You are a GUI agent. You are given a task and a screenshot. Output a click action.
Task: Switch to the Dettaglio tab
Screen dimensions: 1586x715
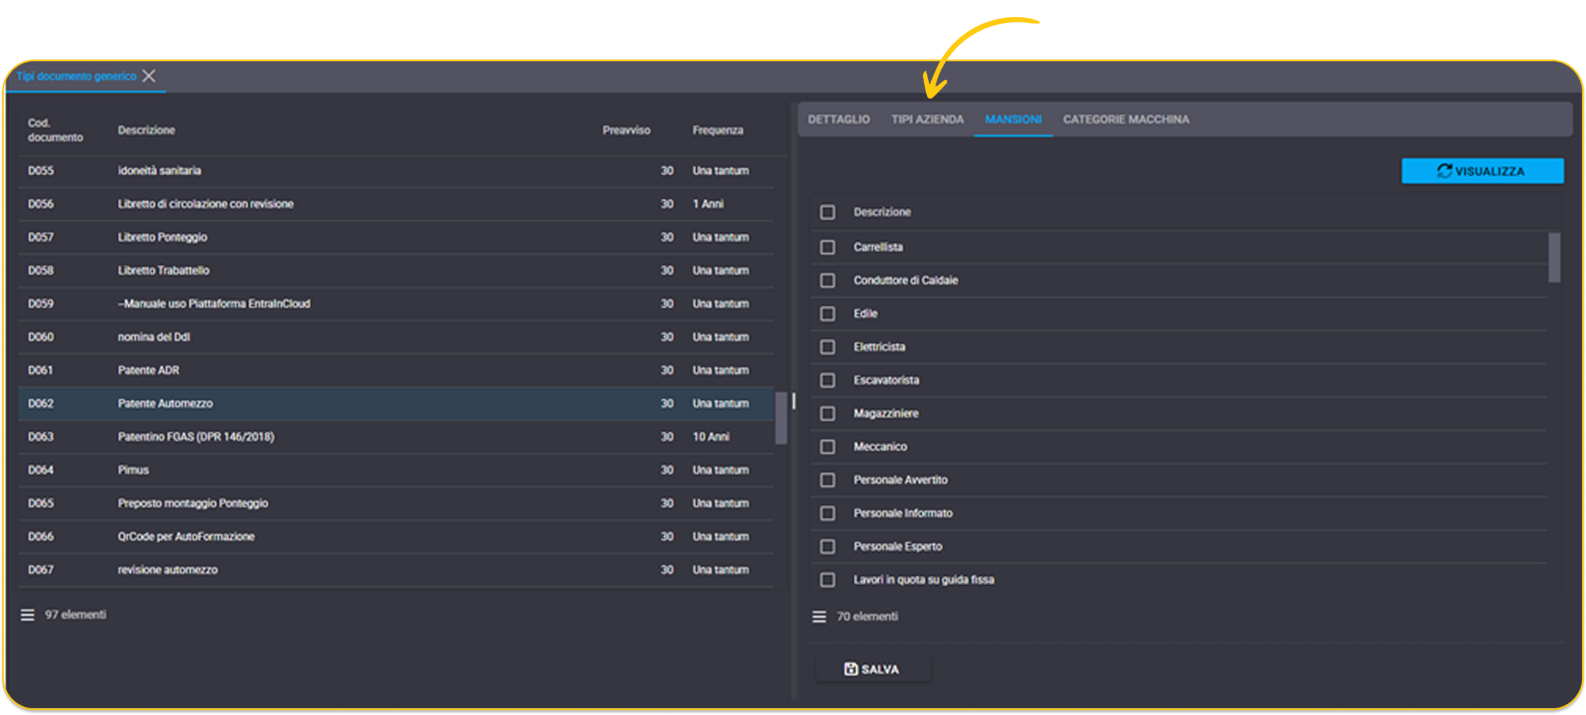coord(838,119)
